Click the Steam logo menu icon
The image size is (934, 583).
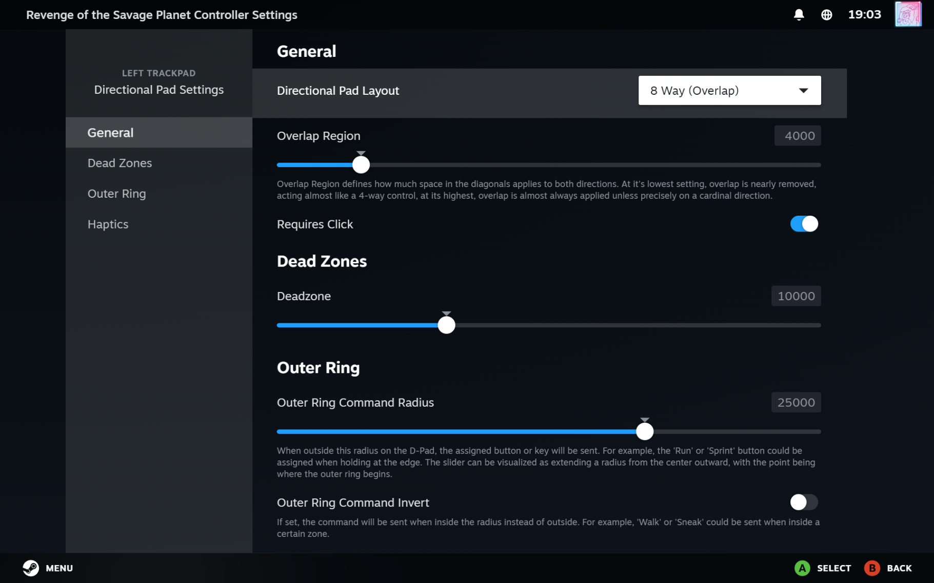(31, 568)
